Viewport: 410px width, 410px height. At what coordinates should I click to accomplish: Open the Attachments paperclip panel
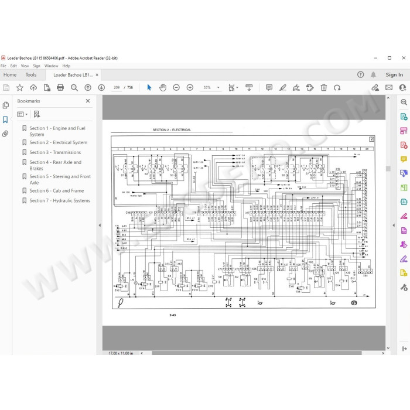click(5, 134)
